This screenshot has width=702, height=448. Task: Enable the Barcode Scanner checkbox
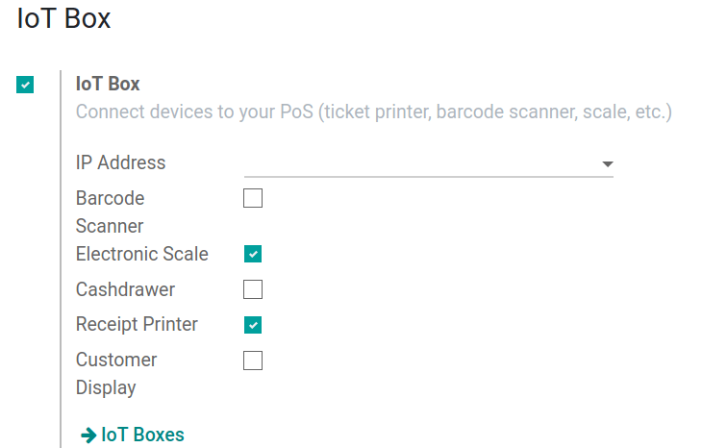click(x=253, y=198)
